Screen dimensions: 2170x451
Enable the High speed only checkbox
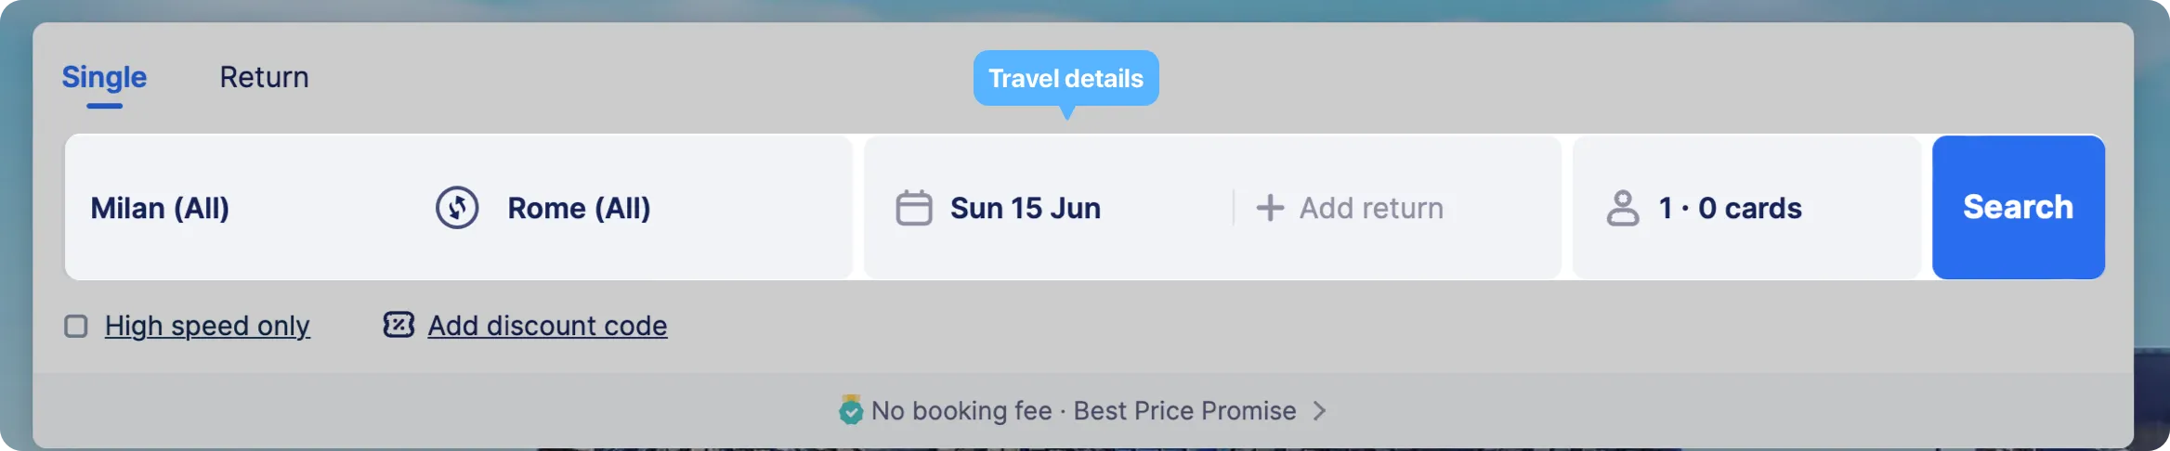[x=76, y=326]
